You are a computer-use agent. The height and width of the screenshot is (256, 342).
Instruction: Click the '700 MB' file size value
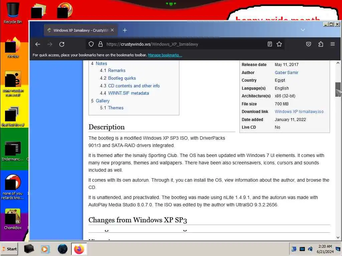tap(282, 104)
